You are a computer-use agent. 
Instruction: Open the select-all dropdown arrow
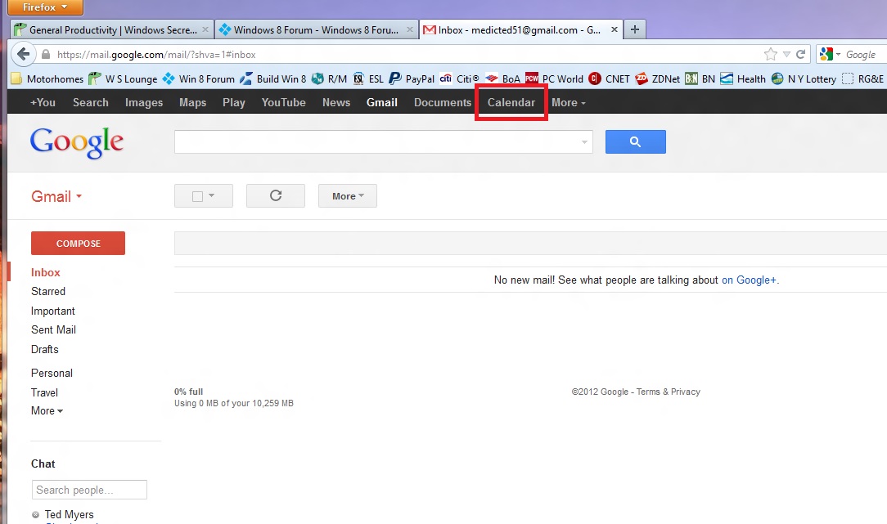(x=212, y=195)
